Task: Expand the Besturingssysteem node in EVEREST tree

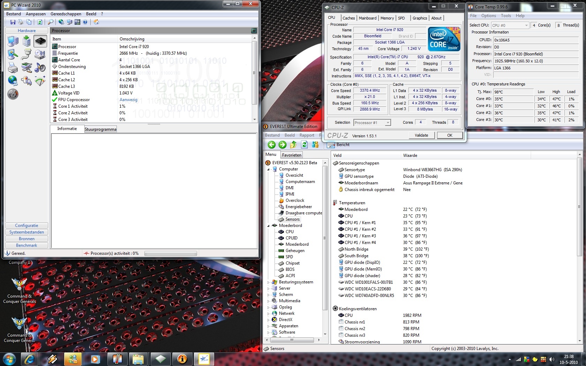Action: tap(269, 282)
